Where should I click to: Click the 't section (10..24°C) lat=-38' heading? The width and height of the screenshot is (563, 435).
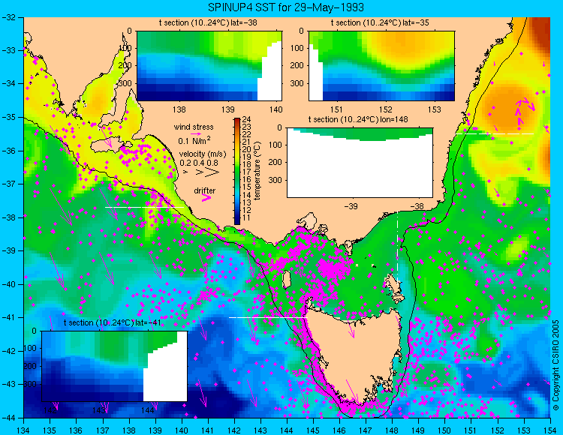coord(208,23)
